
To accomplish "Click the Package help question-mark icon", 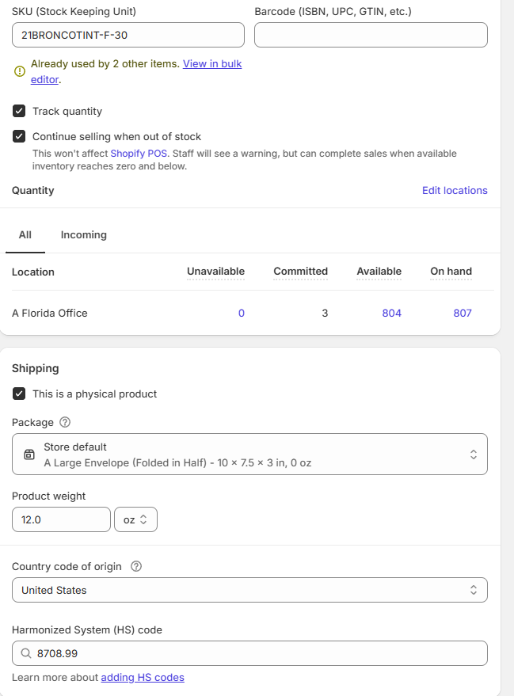I will click(65, 422).
